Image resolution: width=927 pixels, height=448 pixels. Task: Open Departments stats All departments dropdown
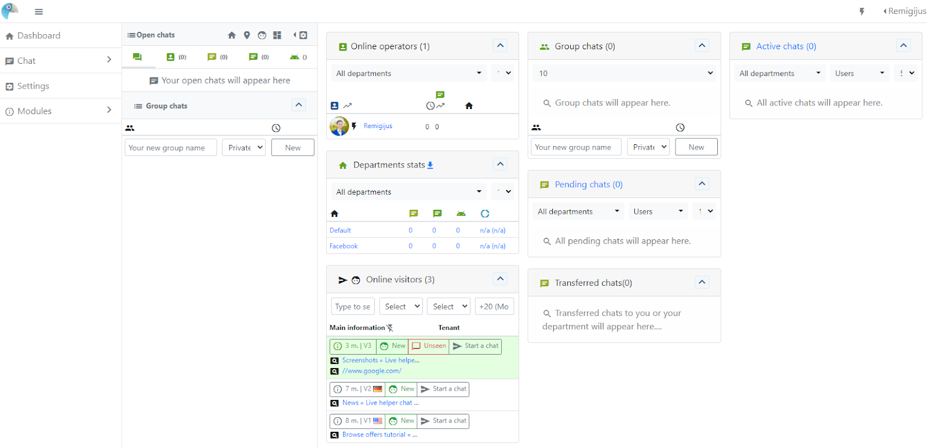(409, 192)
